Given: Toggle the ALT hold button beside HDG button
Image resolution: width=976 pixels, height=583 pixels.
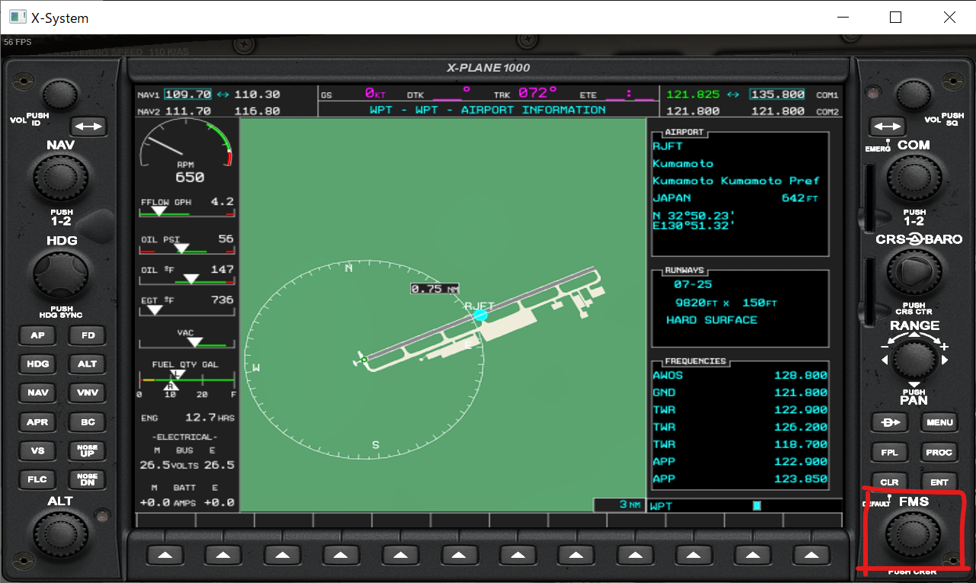Looking at the screenshot, I should (x=88, y=364).
